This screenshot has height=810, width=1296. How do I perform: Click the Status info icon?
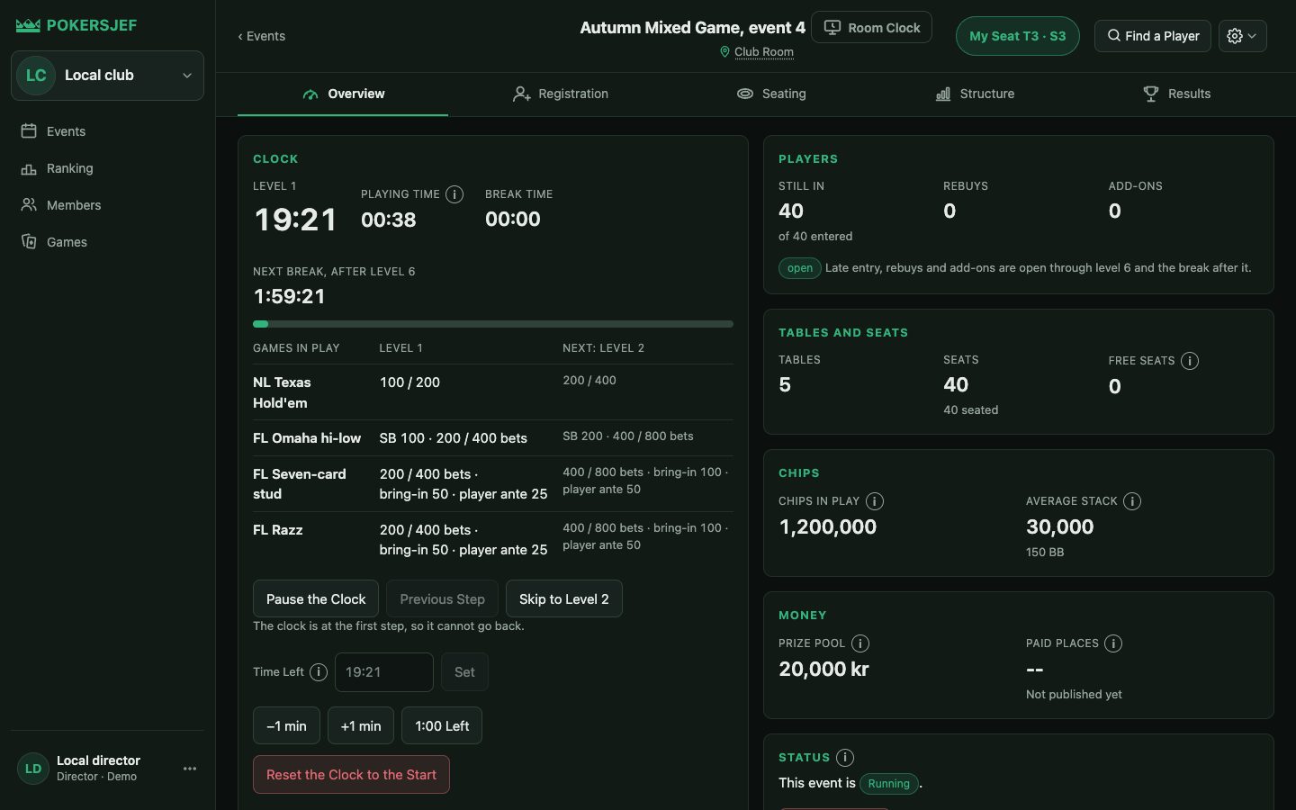coord(845,758)
